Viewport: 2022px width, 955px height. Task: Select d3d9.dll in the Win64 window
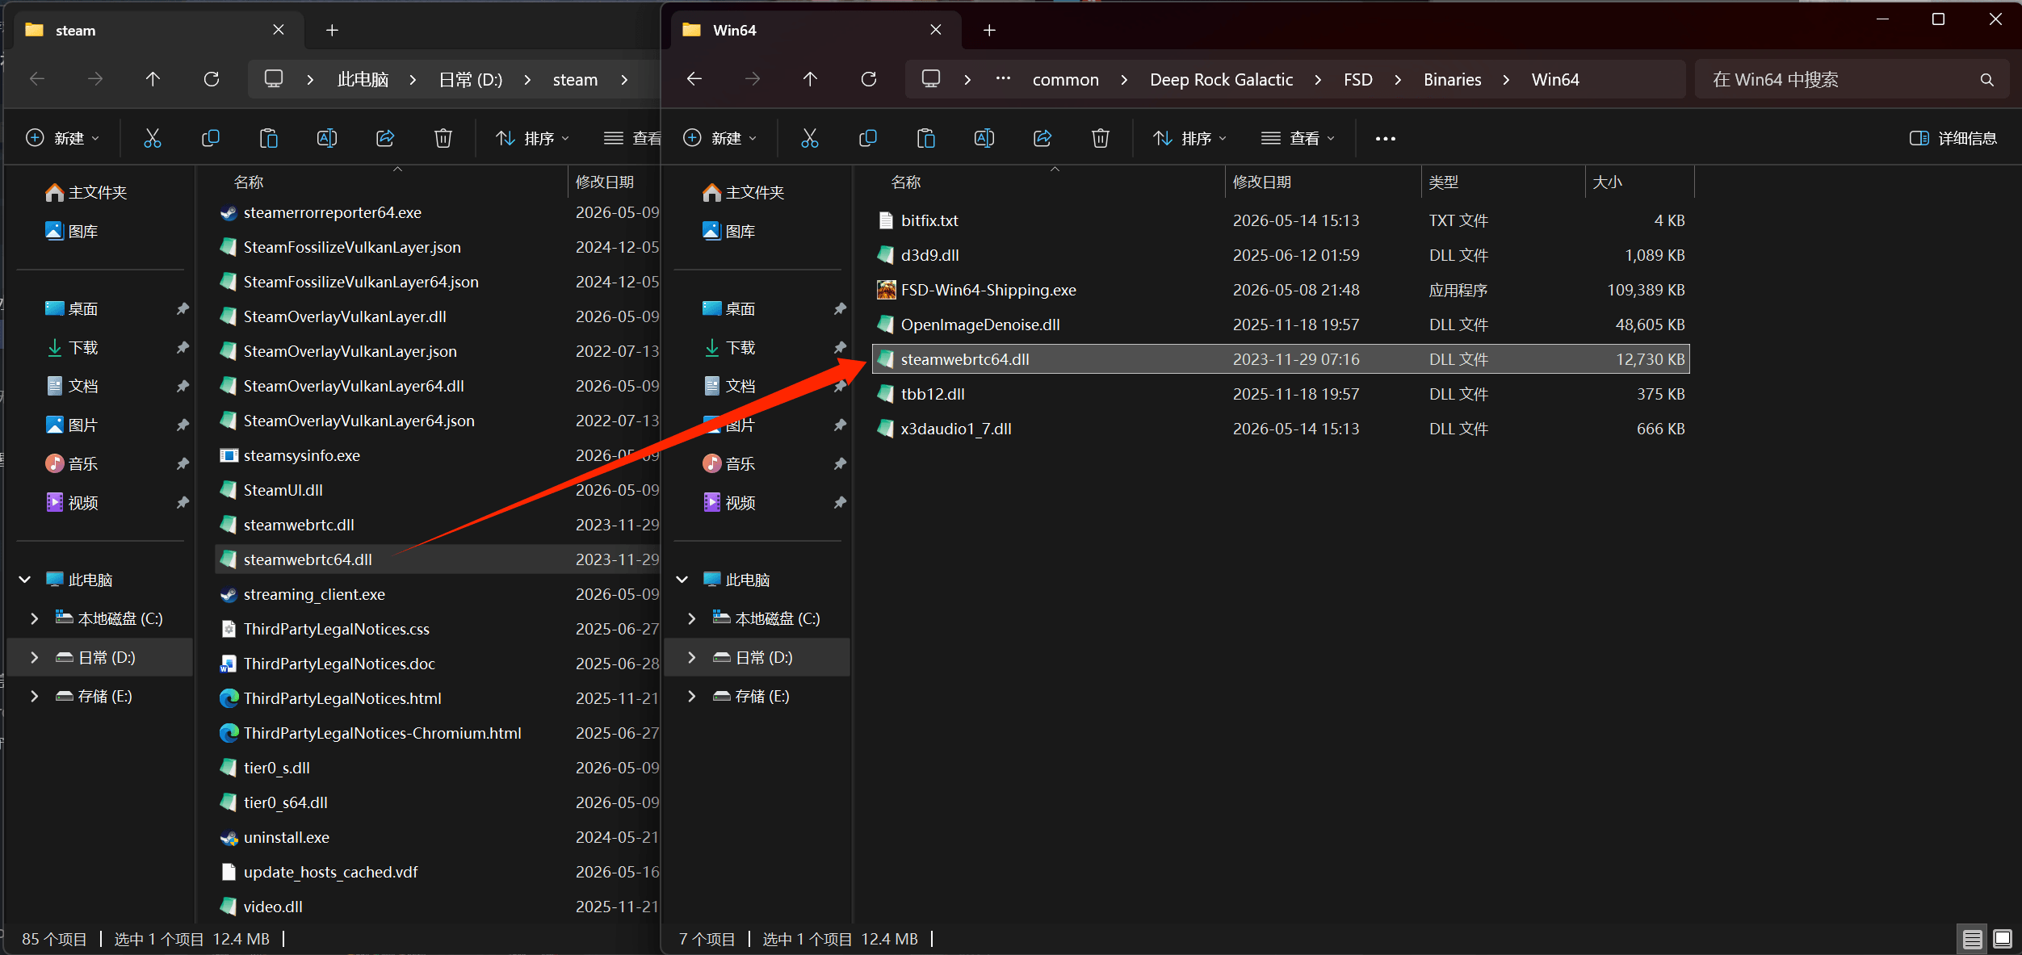click(1281, 255)
